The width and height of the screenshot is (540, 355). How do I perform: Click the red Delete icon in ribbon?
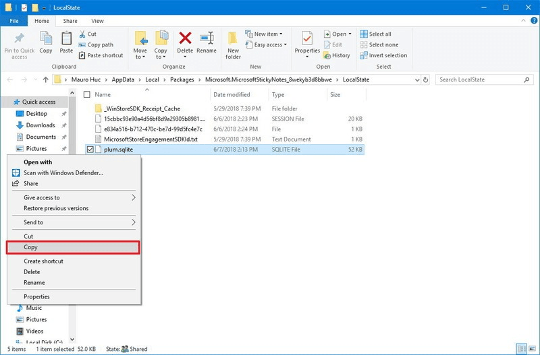pos(185,39)
